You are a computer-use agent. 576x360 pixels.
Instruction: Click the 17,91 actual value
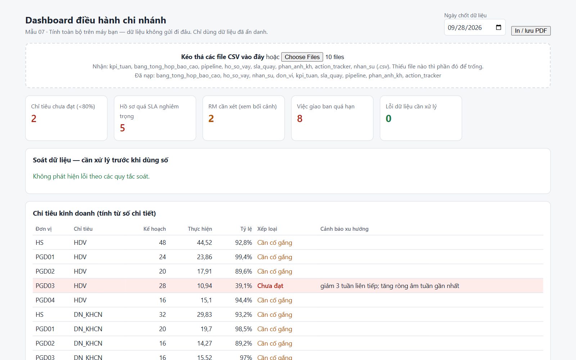click(204, 271)
